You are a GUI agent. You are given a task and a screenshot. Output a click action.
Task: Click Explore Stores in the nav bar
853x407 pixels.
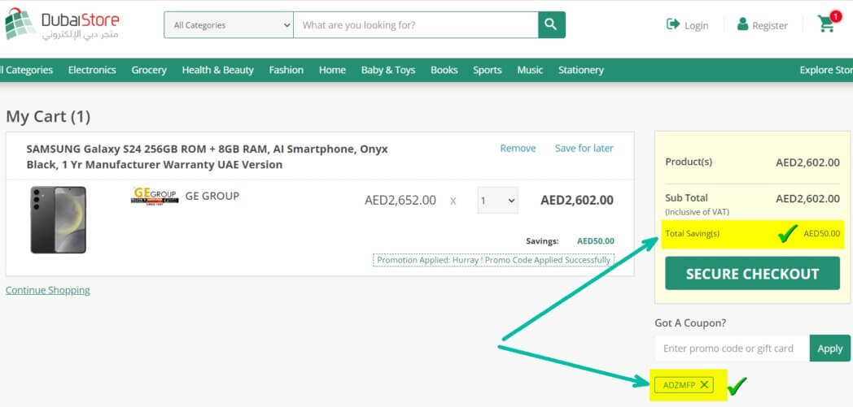click(826, 70)
